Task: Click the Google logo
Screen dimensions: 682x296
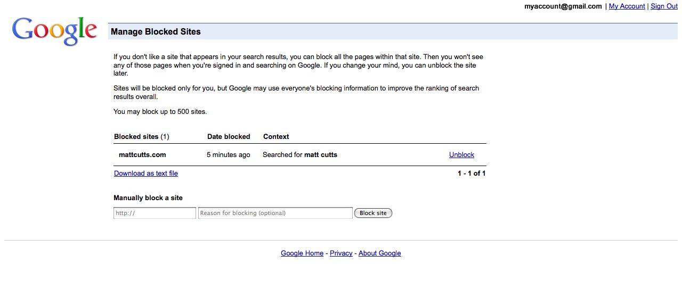Action: click(x=54, y=30)
